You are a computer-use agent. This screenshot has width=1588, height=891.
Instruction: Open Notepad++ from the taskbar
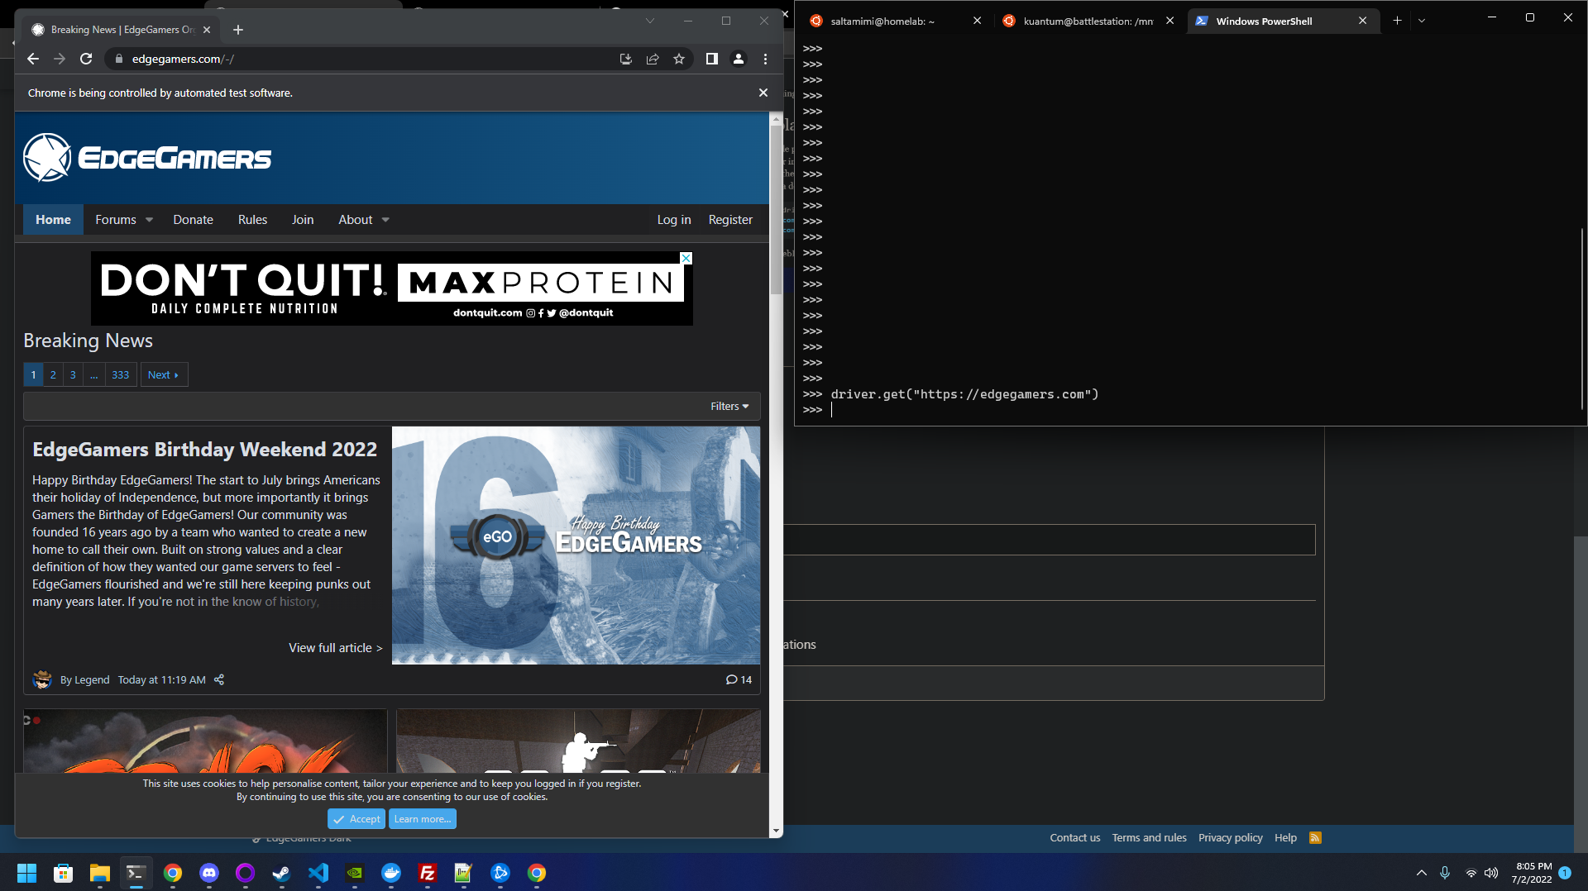(x=464, y=873)
